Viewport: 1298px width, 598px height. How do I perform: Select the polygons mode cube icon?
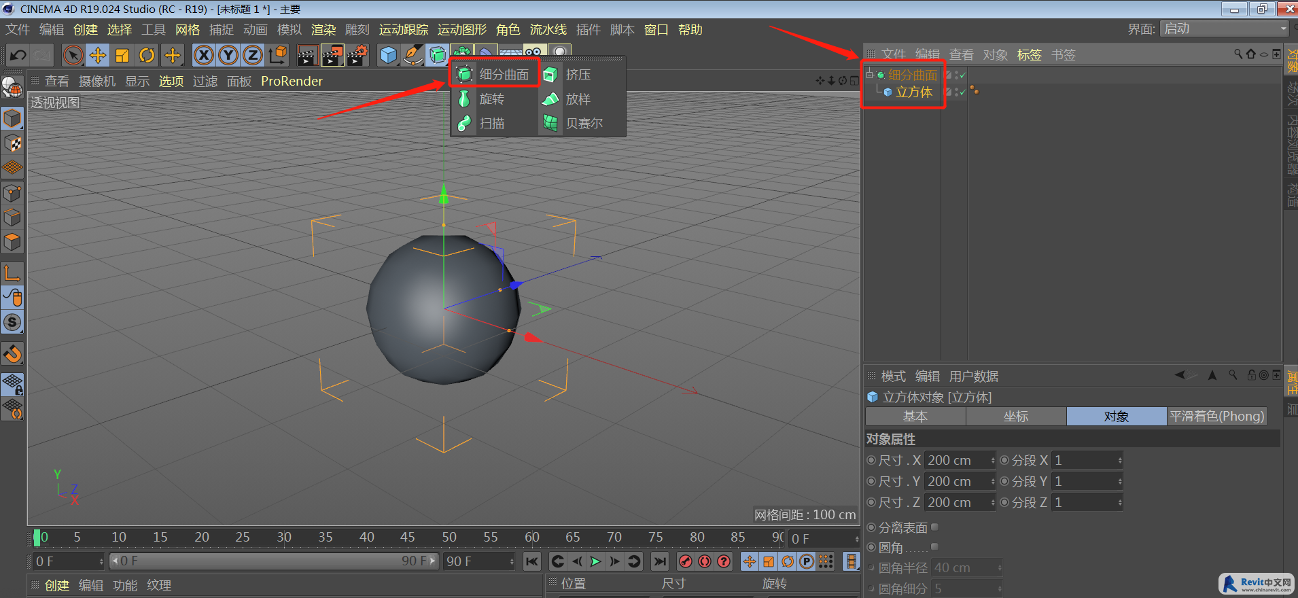[x=12, y=243]
